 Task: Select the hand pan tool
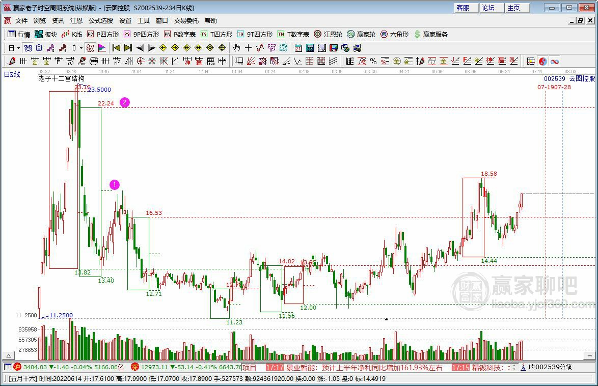click(236, 48)
